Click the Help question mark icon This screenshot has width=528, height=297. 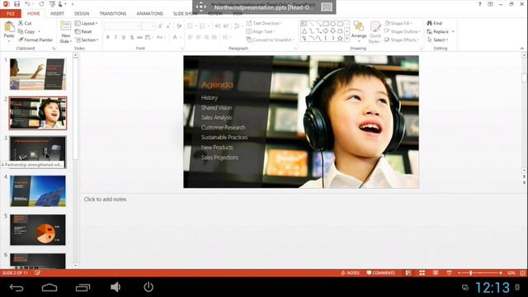click(x=480, y=4)
